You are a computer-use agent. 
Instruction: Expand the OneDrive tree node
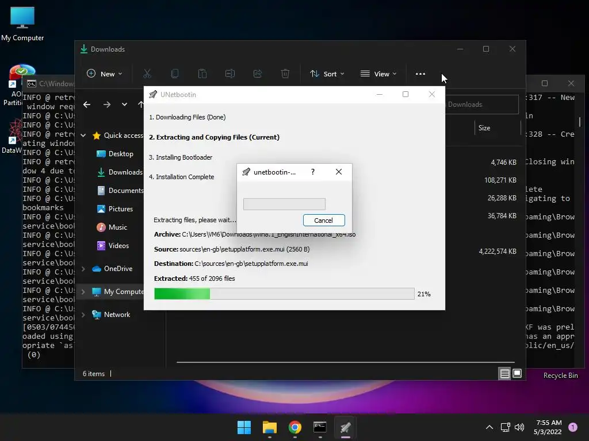click(83, 269)
